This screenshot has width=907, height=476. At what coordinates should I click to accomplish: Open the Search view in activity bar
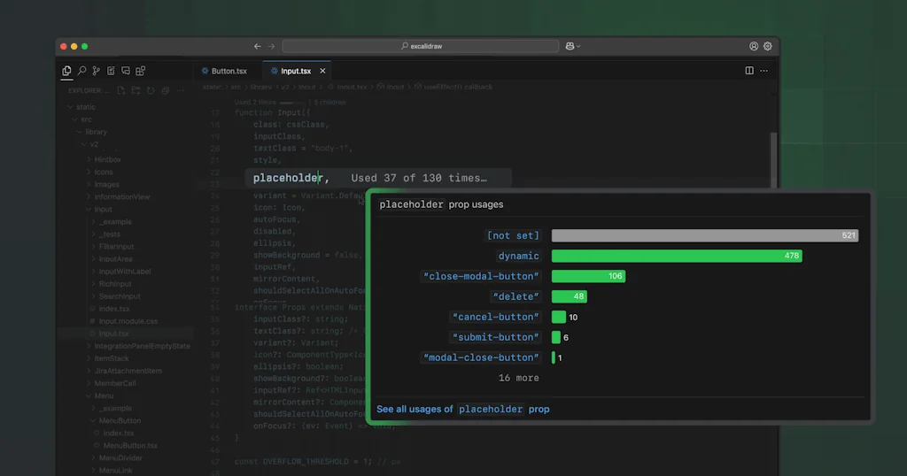click(x=81, y=71)
